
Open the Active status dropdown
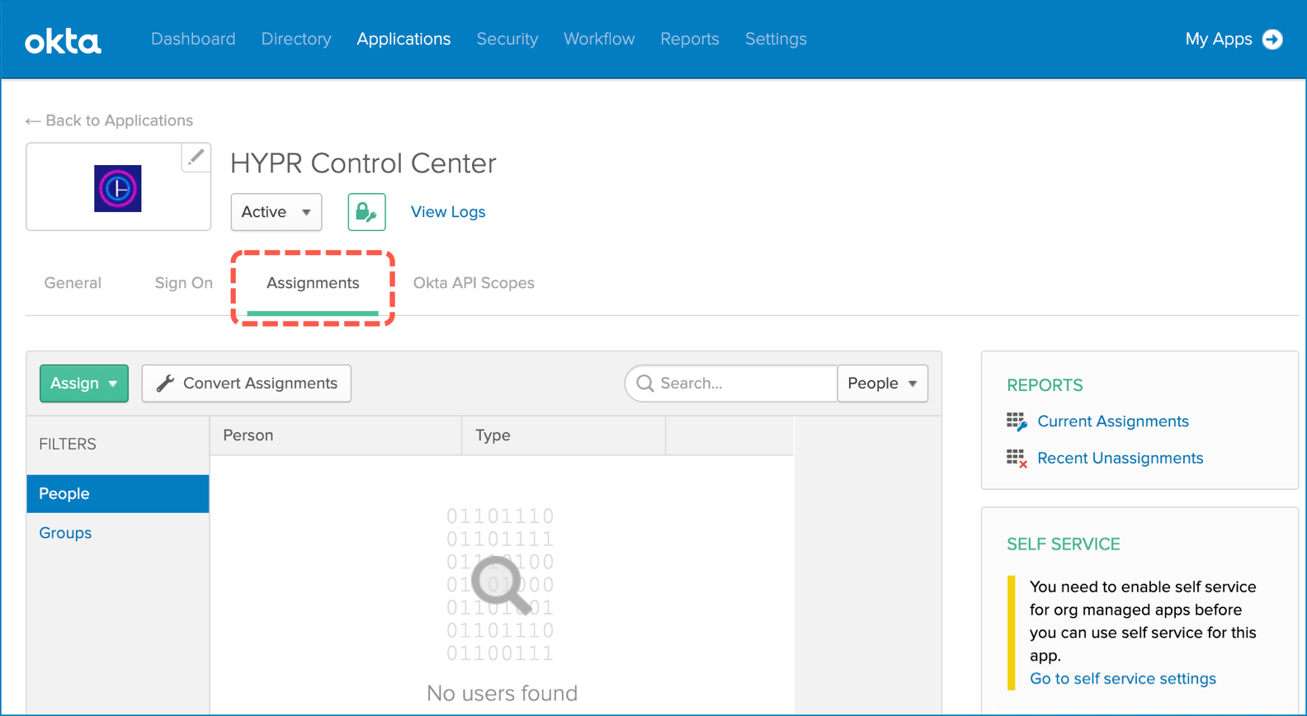(276, 212)
